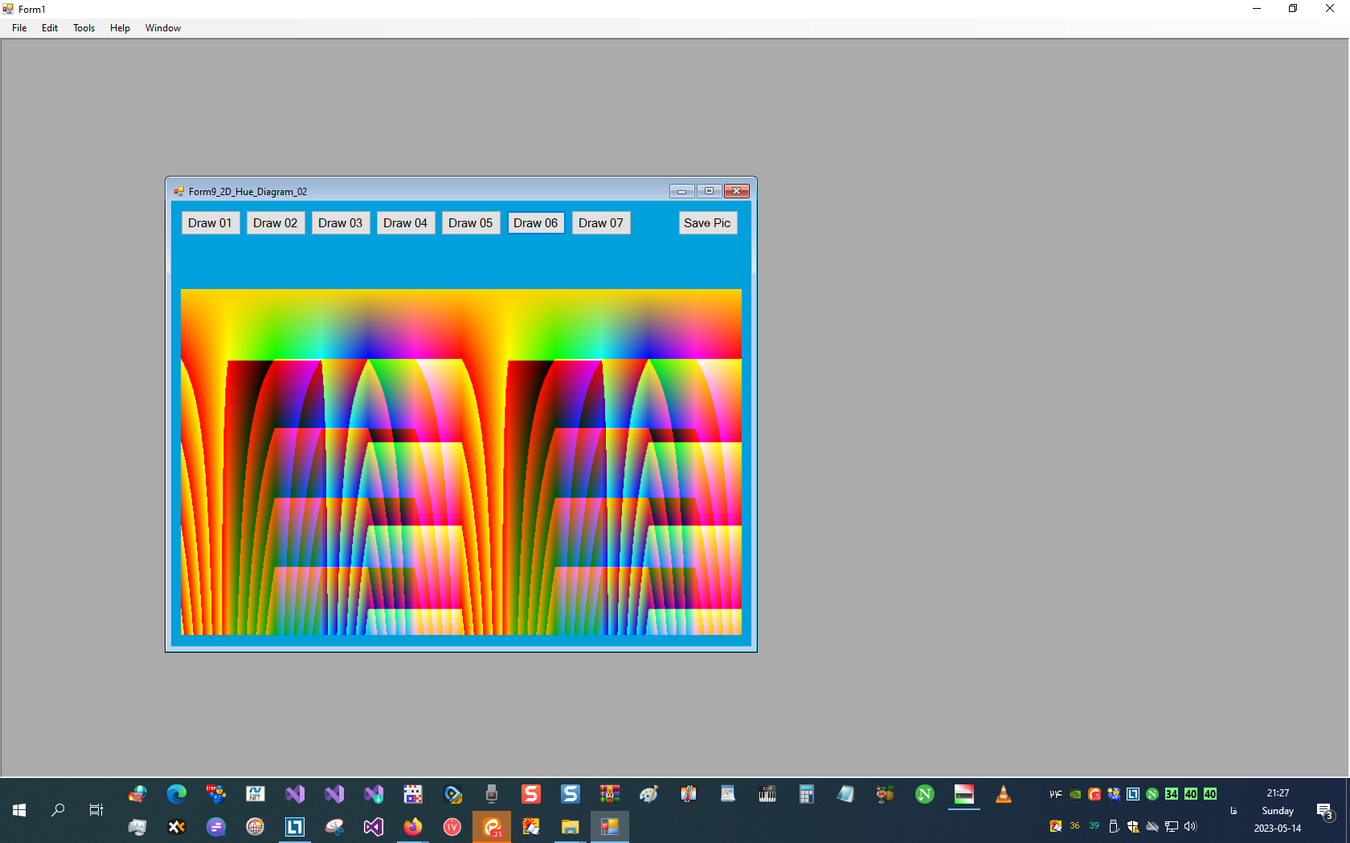Open the notepad taskbar icon
Image resolution: width=1350 pixels, height=843 pixels.
846,794
